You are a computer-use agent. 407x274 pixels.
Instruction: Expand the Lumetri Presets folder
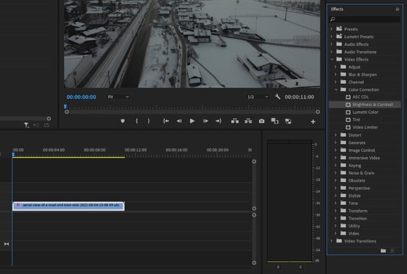pos(331,37)
